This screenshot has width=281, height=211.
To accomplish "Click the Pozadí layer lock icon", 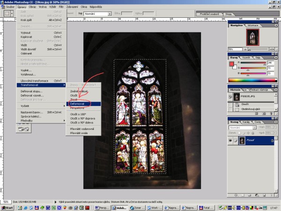I will [273, 140].
